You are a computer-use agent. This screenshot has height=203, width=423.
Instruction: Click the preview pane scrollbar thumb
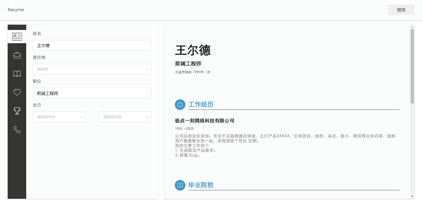(412, 66)
